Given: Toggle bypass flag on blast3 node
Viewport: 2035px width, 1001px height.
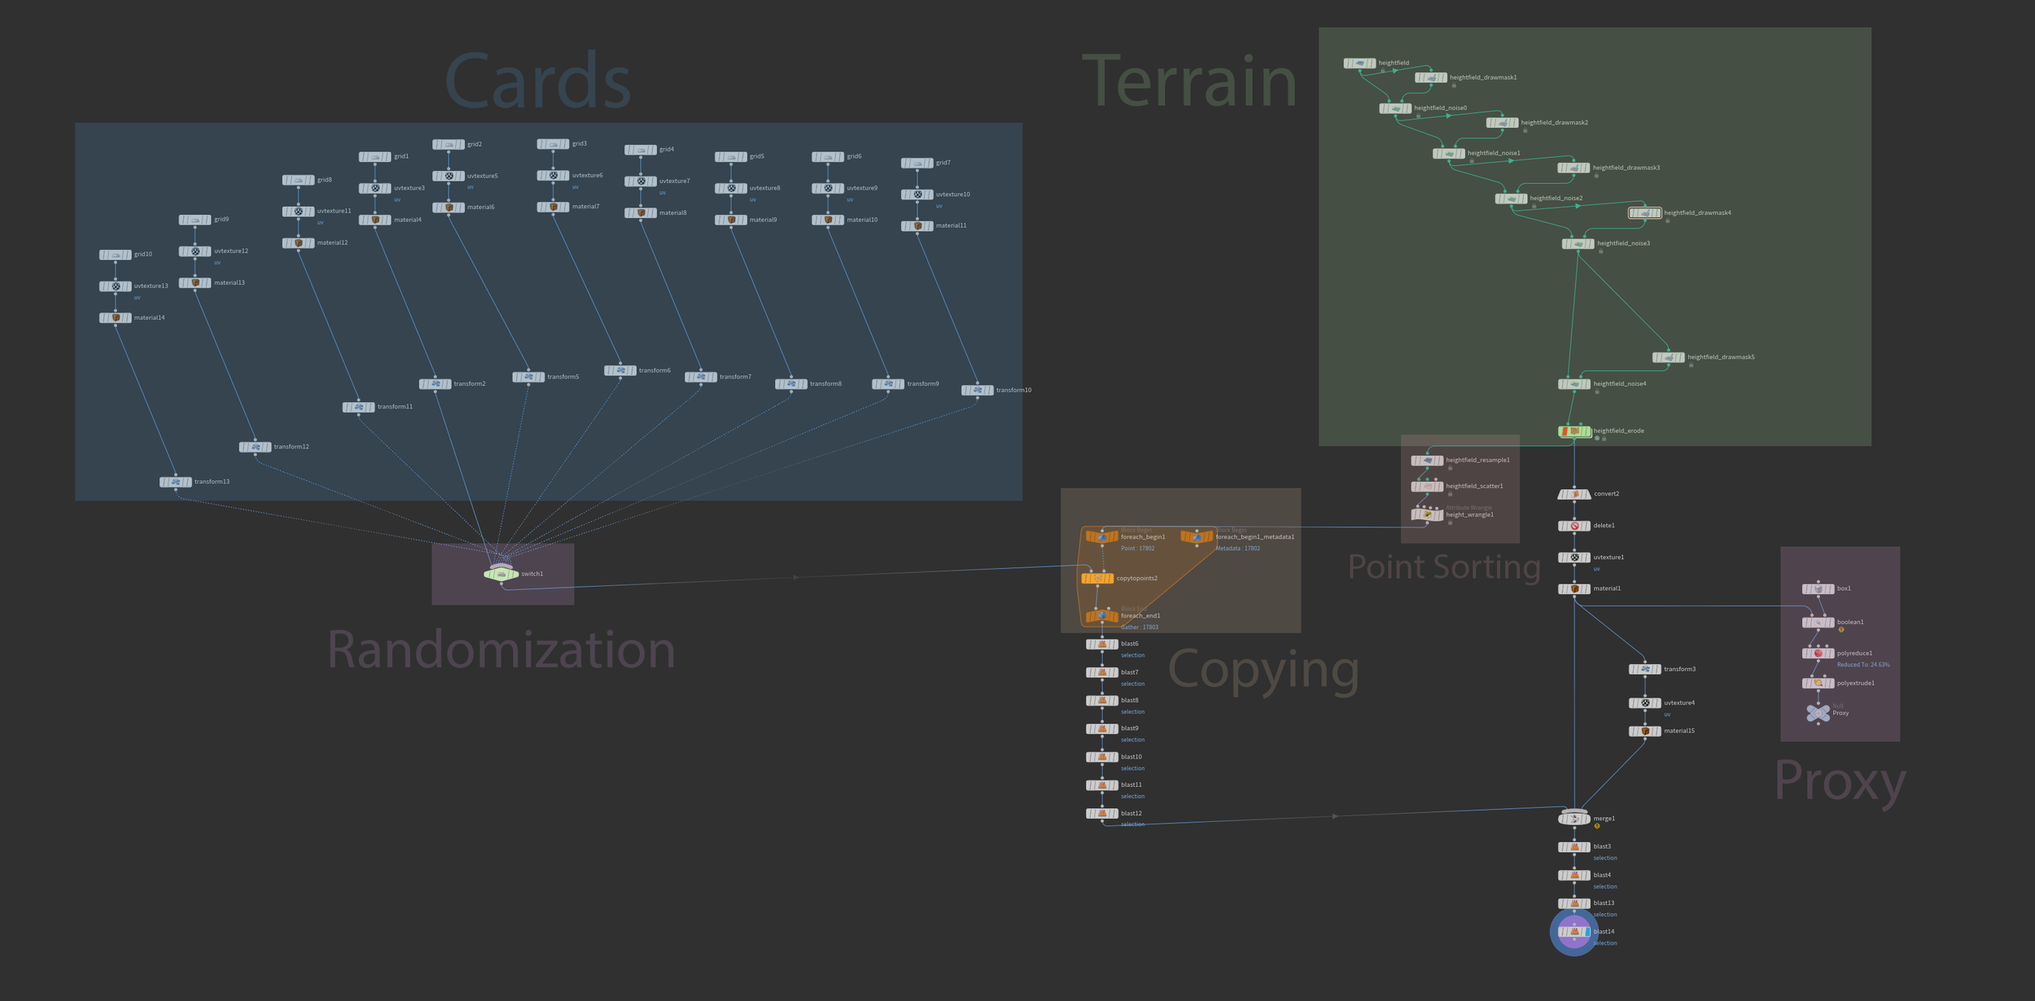Looking at the screenshot, I should coord(1562,847).
